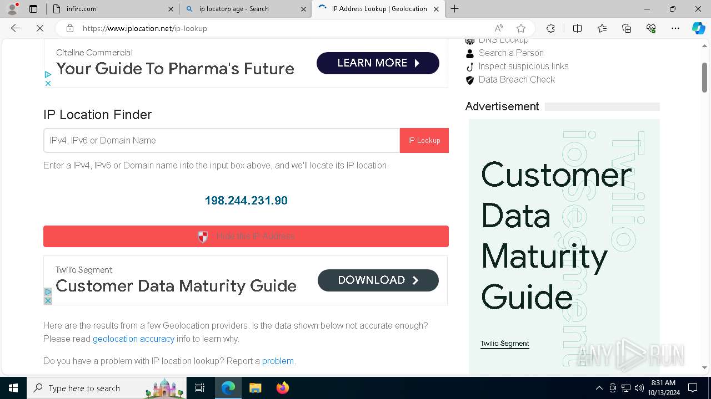Open the DNS Lookup link
Image resolution: width=711 pixels, height=399 pixels.
pyautogui.click(x=503, y=40)
